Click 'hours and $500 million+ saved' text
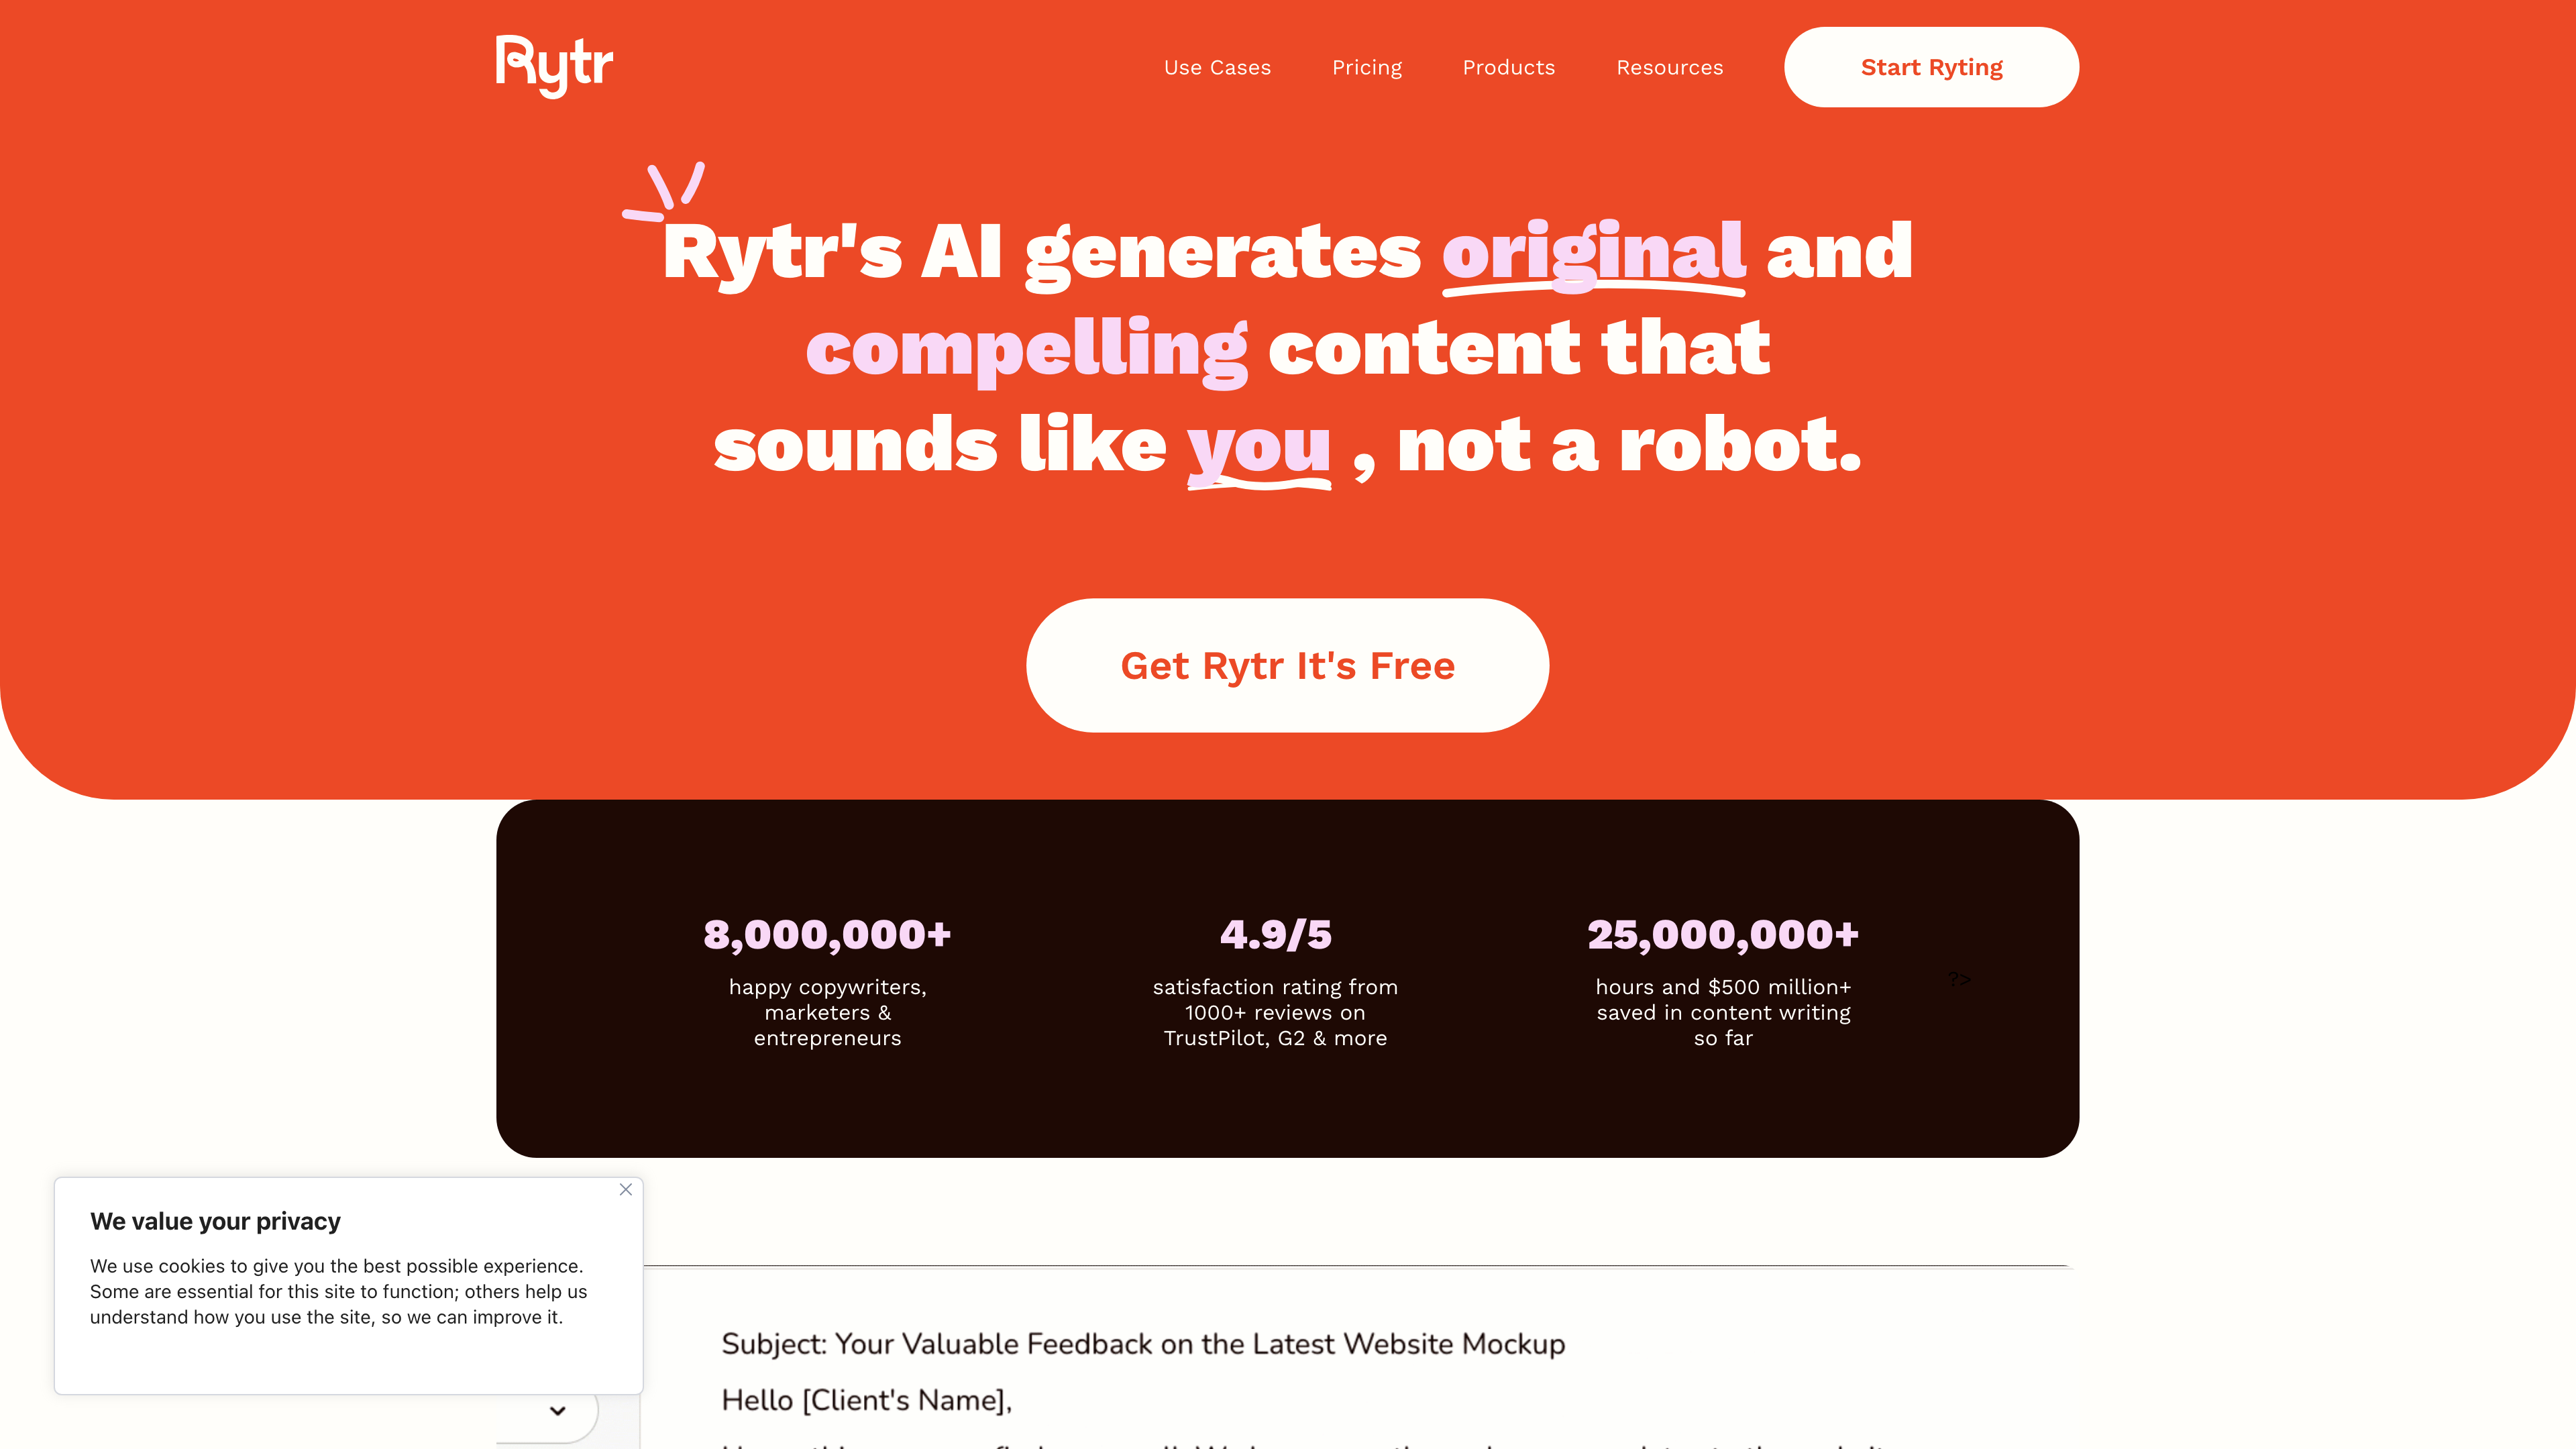 [x=1723, y=1012]
